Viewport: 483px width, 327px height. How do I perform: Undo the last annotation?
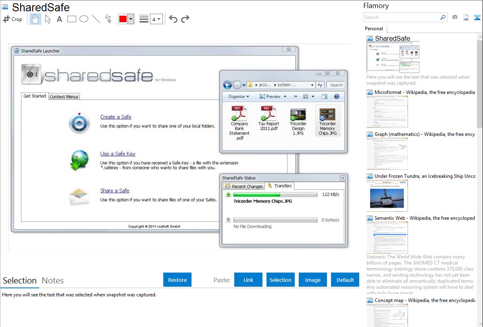[x=173, y=19]
